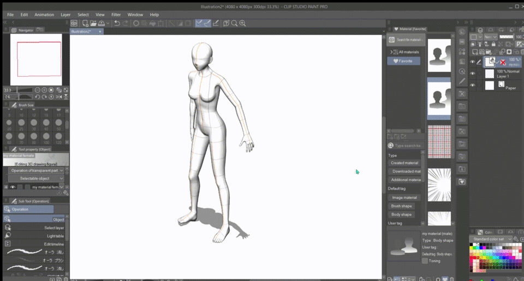This screenshot has width=524, height=281.
Task: Toggle visibility of Layer 1
Action: click(473, 74)
